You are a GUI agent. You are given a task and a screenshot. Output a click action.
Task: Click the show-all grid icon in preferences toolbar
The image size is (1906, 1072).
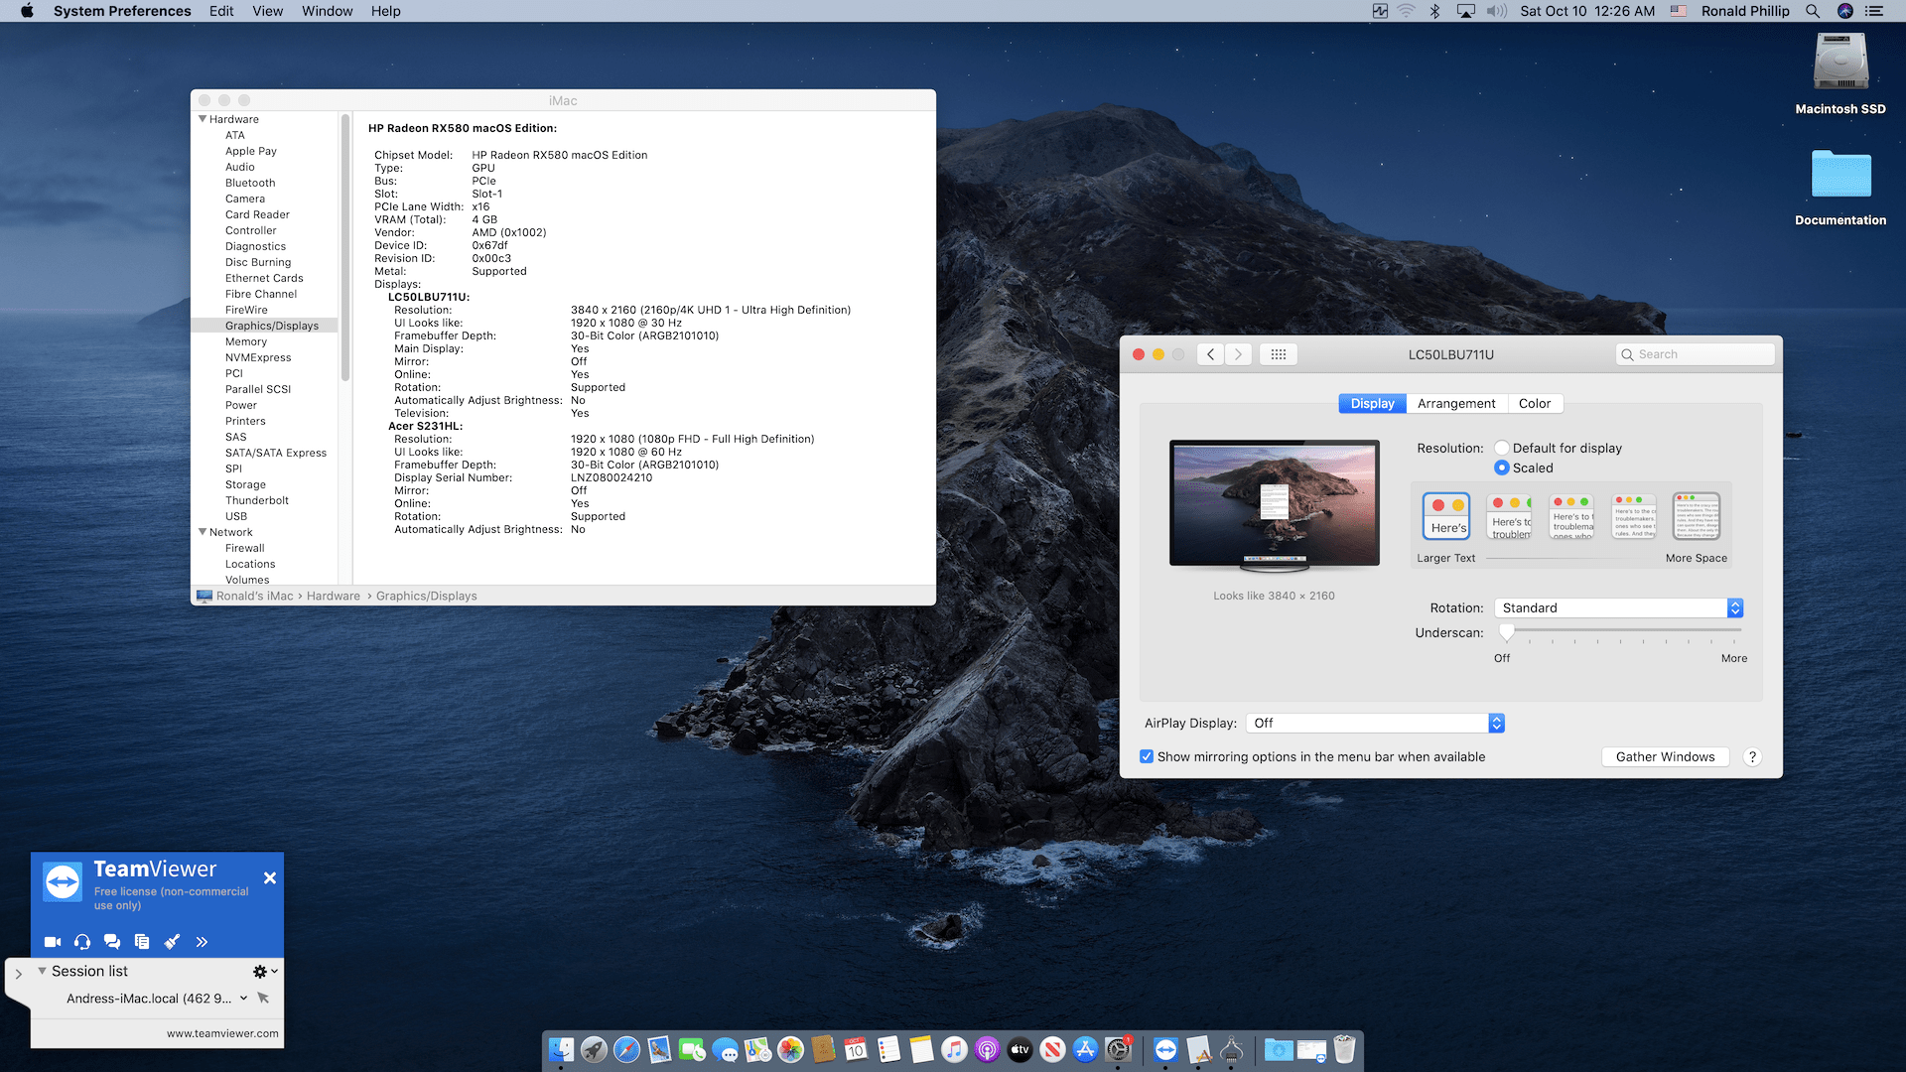[x=1278, y=354]
